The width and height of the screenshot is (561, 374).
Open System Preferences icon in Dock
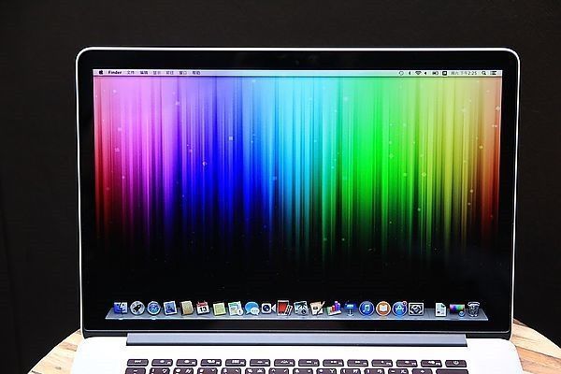click(416, 309)
